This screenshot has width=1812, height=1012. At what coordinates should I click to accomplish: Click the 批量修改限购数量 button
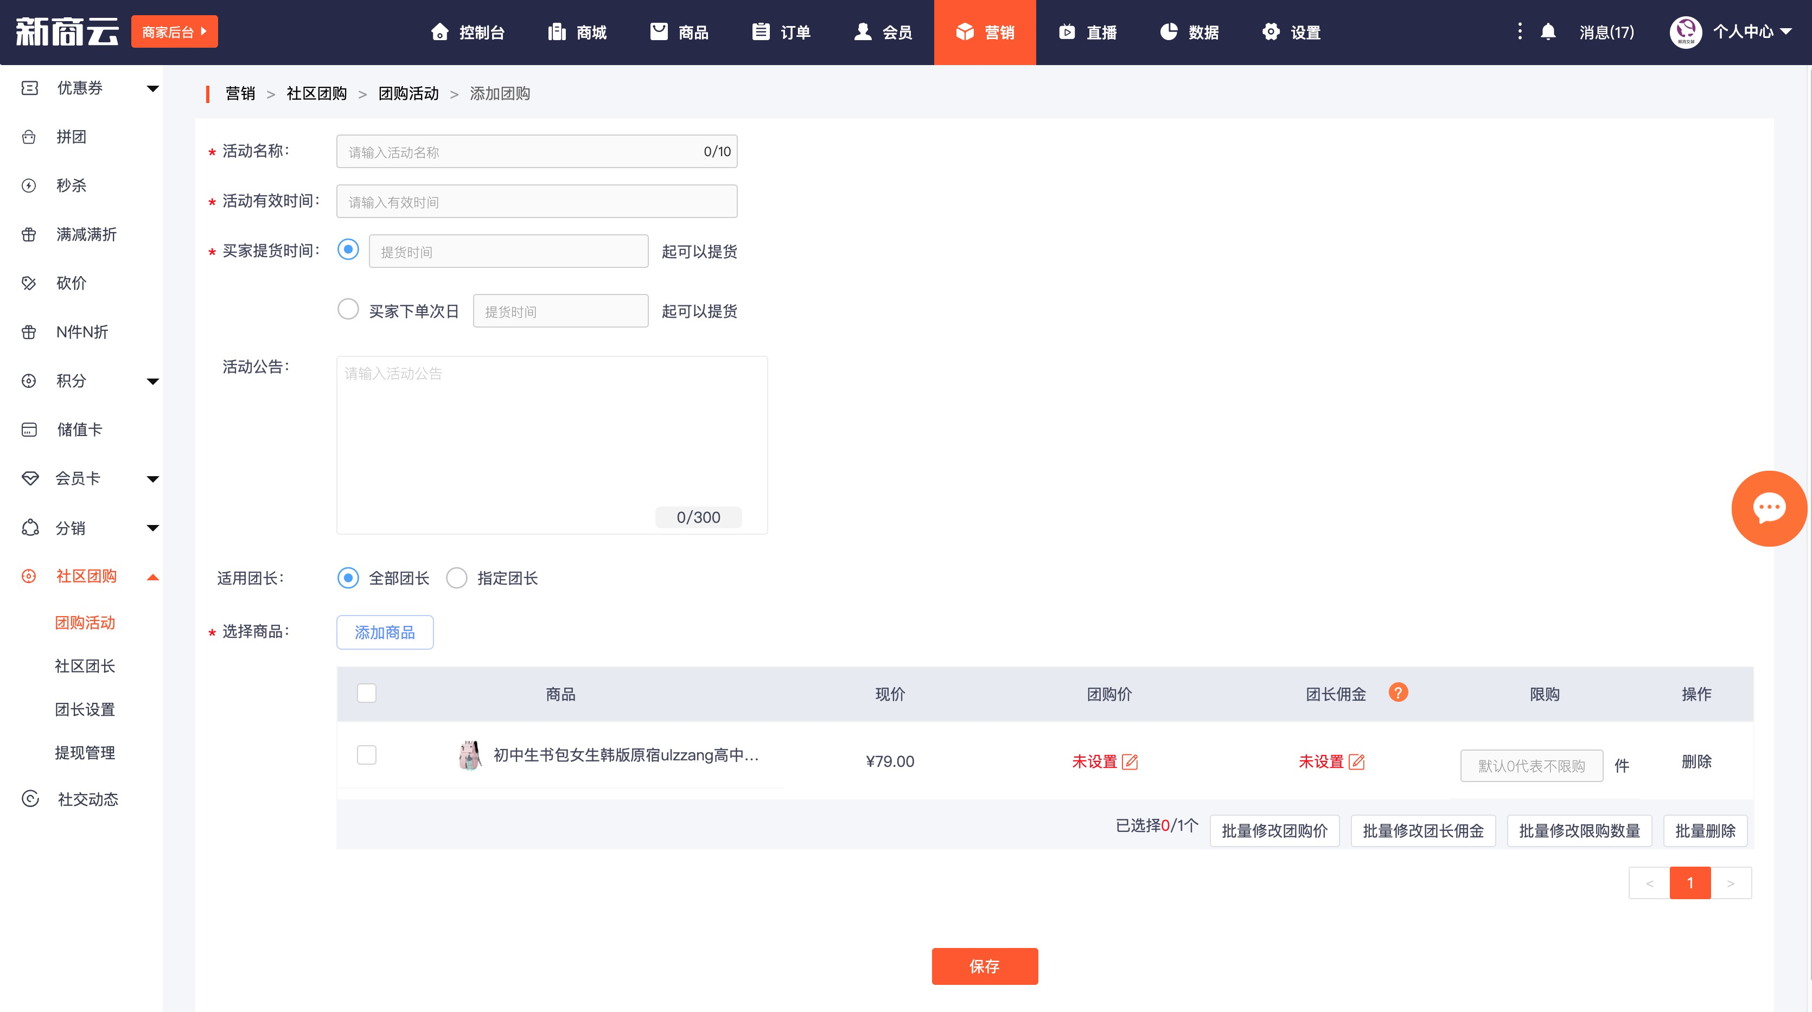[1579, 830]
